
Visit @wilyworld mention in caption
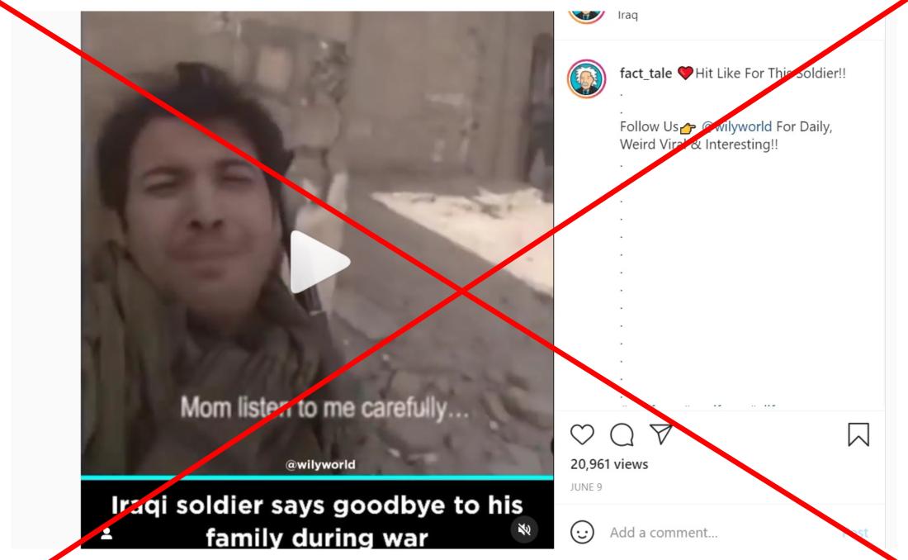click(x=736, y=126)
